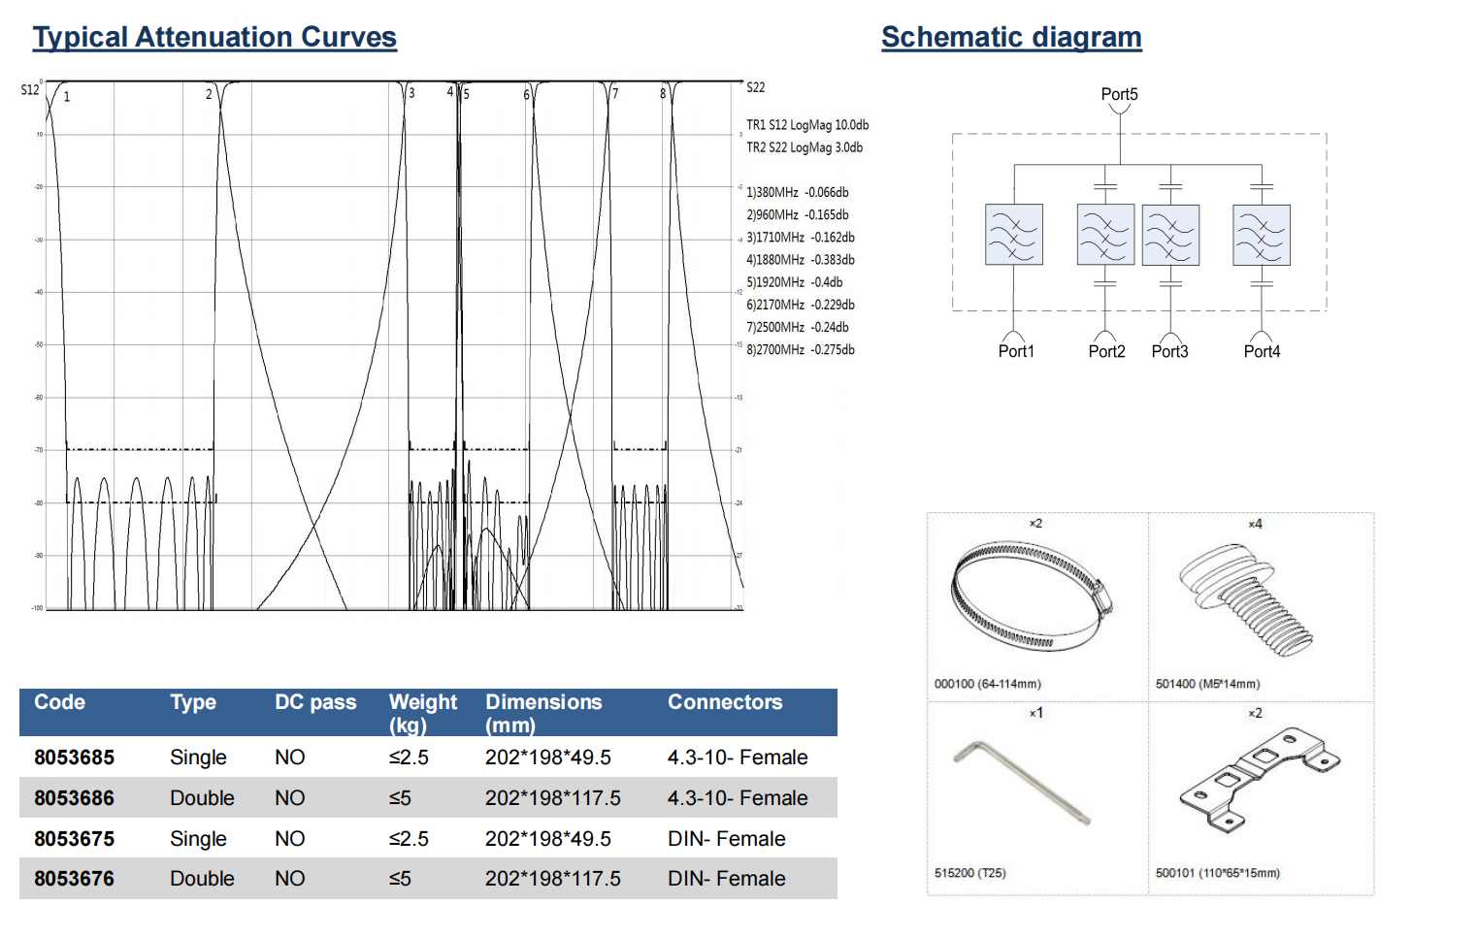The height and width of the screenshot is (936, 1478).
Task: Click the DC pass column header
Action: click(x=315, y=702)
